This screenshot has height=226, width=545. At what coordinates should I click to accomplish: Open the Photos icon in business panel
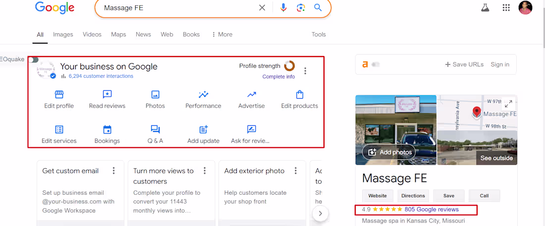click(156, 94)
